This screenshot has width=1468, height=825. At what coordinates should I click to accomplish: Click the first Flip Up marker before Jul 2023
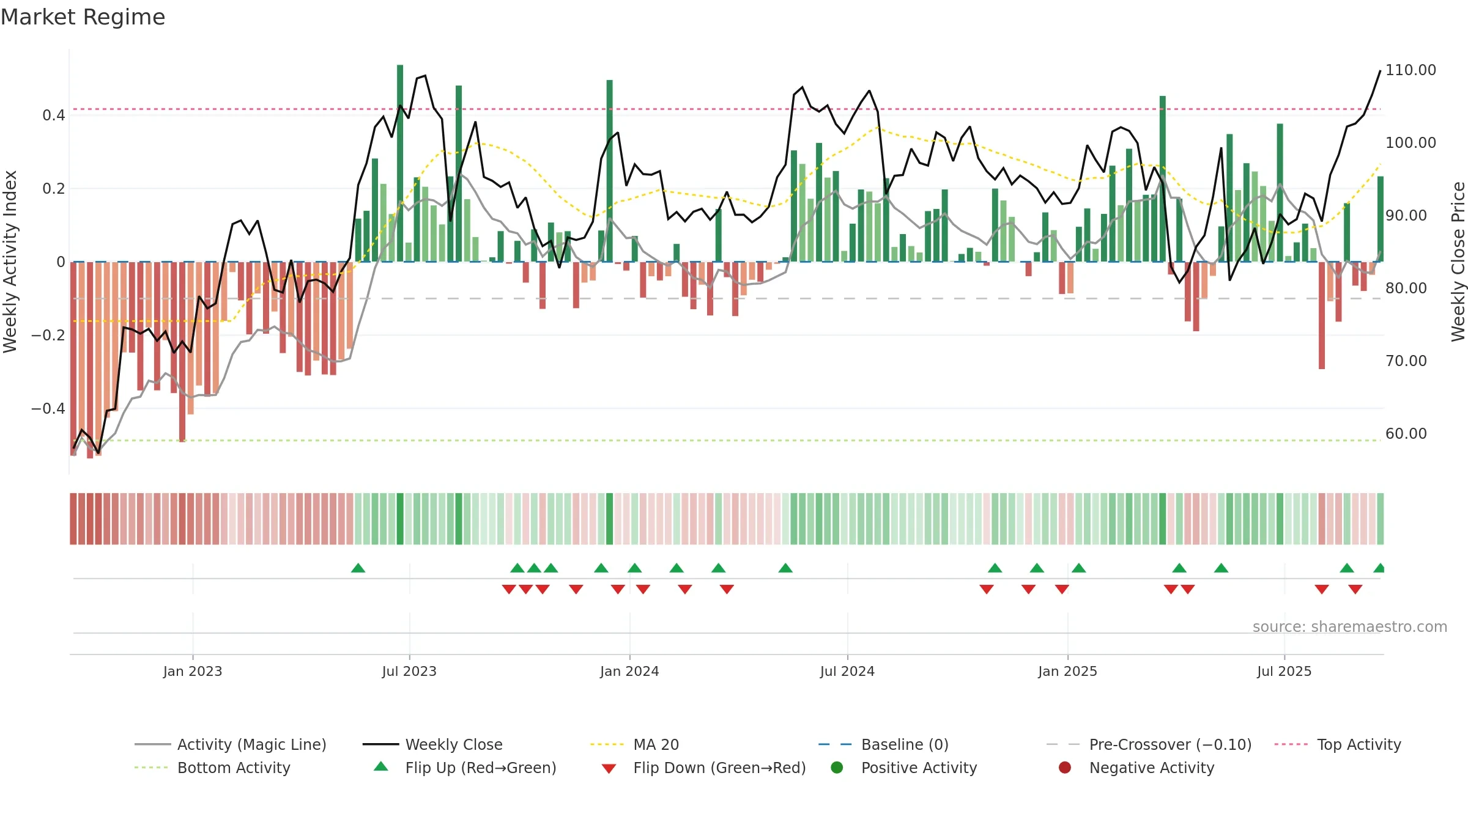coord(358,568)
